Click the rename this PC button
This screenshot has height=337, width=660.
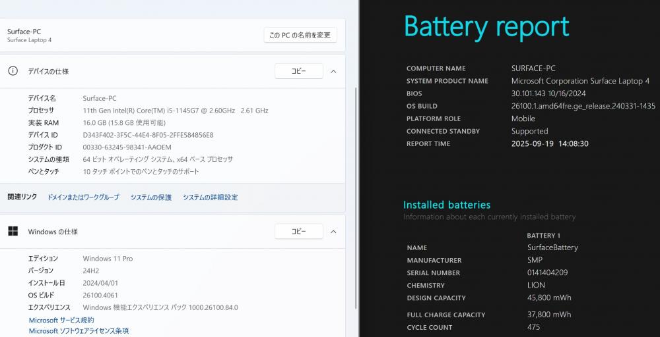click(x=300, y=36)
